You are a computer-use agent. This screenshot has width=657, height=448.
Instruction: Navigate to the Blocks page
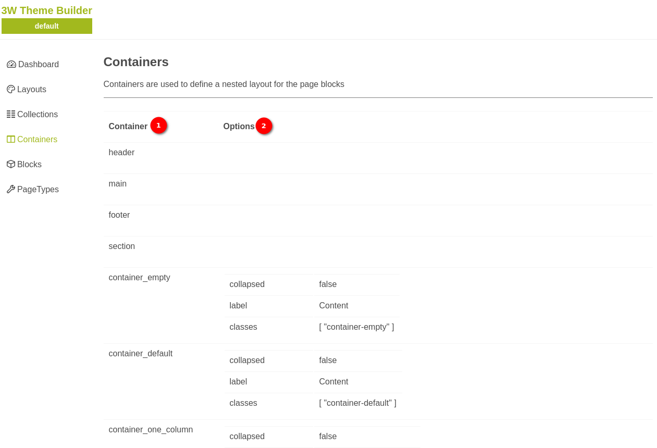(x=29, y=165)
